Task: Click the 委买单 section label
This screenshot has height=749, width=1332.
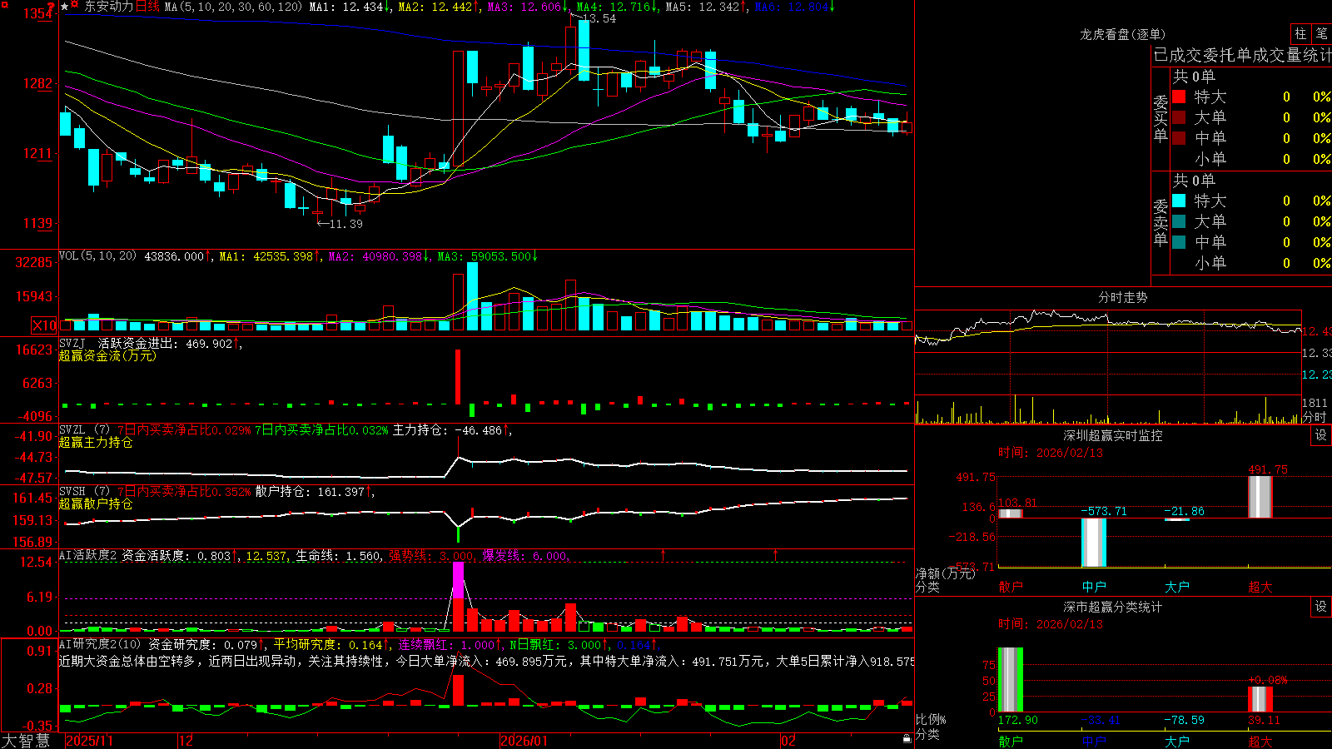Action: 1161,118
